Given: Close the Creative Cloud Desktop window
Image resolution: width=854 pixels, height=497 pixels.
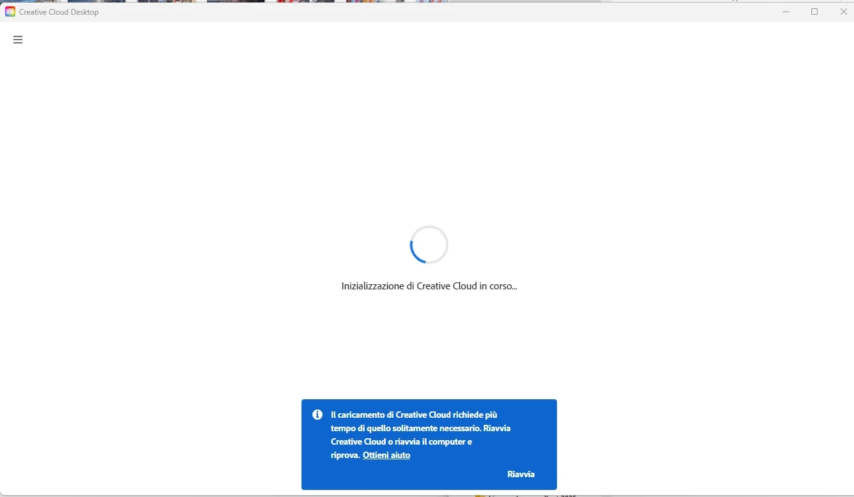Looking at the screenshot, I should click(843, 11).
